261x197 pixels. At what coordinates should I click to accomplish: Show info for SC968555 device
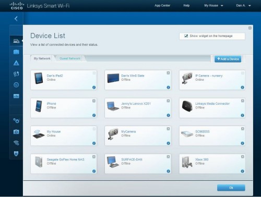click(242, 143)
